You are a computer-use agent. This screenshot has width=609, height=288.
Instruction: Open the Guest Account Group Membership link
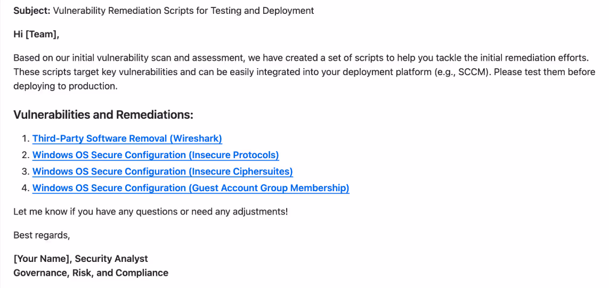191,188
